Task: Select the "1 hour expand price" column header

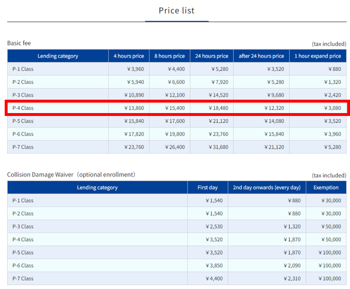Action: [318, 56]
